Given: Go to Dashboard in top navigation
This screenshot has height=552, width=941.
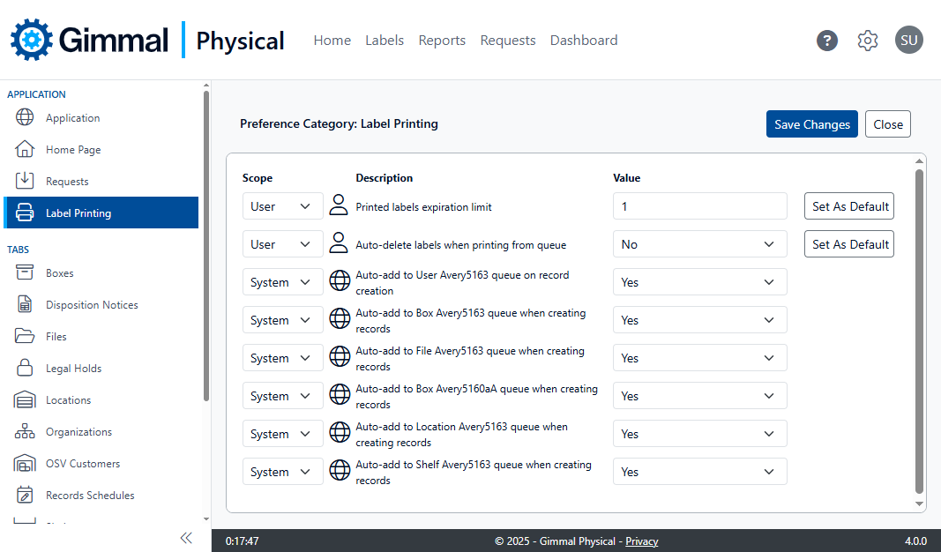Looking at the screenshot, I should point(583,41).
